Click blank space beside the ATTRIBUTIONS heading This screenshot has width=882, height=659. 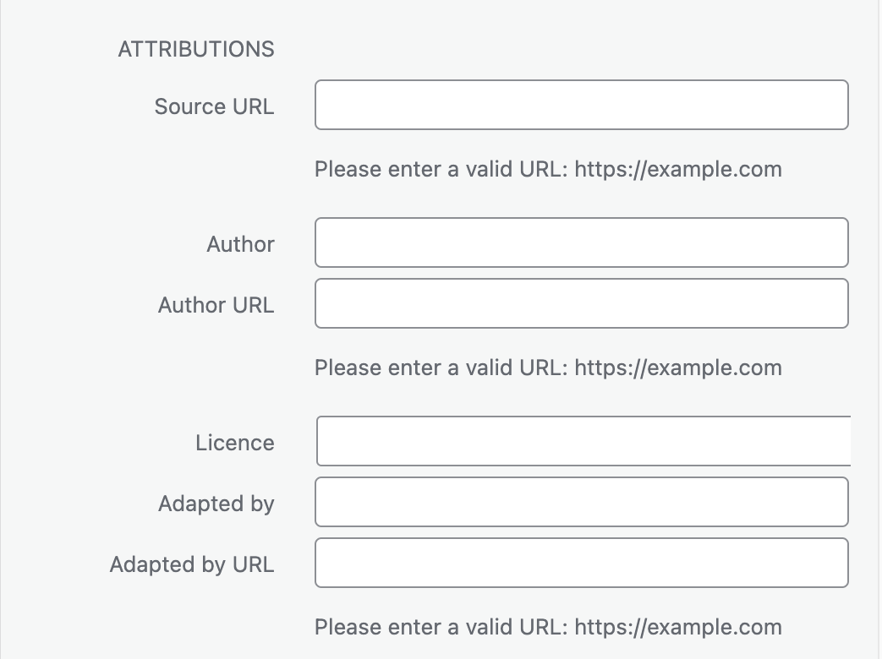[575, 49]
